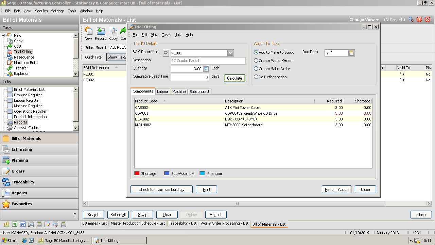Click the Windows Start button
The height and width of the screenshot is (245, 435).
10,241
